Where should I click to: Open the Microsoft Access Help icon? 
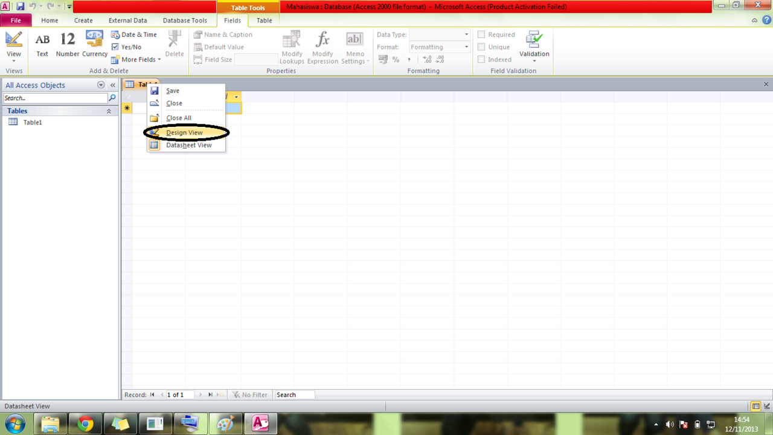(765, 21)
